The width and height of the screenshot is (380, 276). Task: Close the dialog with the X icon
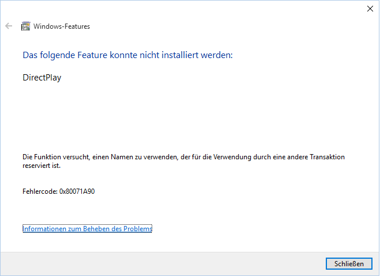click(370, 9)
